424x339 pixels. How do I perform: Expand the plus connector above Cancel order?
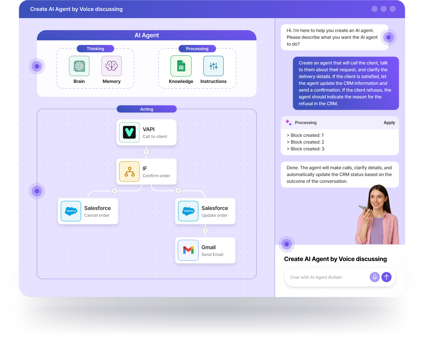click(x=114, y=191)
